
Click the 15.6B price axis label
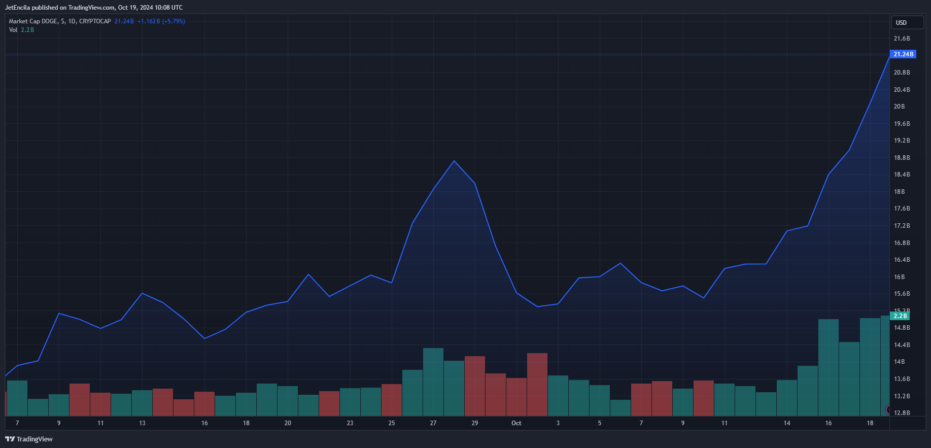point(902,294)
